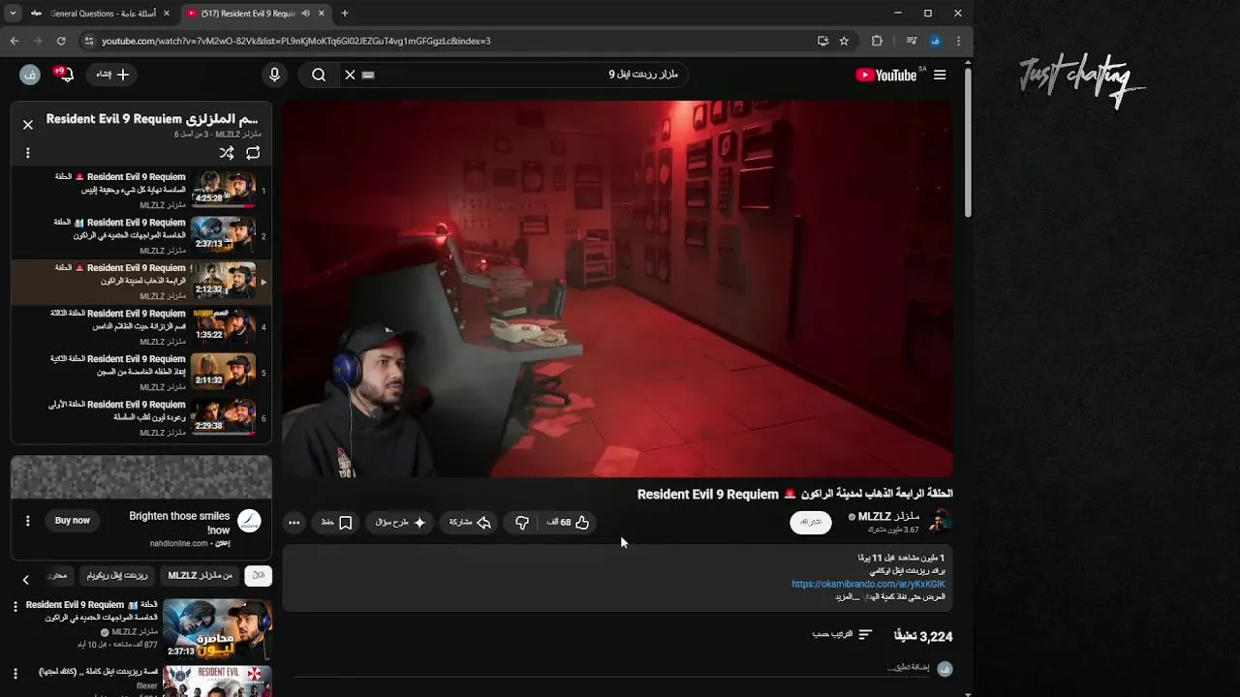Toggle playlist shuffle
Viewport: 1240px width, 697px height.
click(x=227, y=153)
